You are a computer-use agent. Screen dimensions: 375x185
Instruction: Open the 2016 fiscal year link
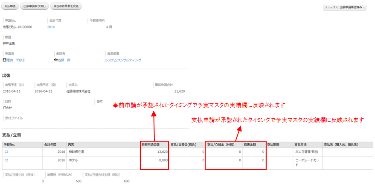51,27
